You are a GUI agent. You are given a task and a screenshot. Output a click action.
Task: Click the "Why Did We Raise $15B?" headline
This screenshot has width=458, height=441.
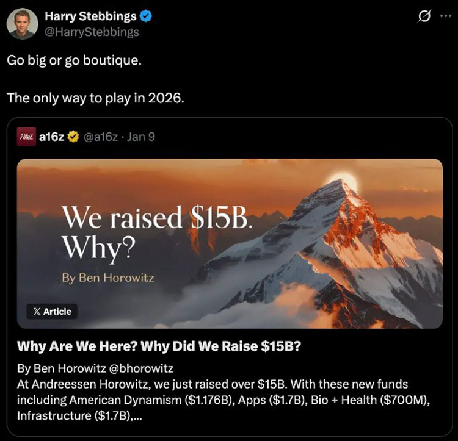tap(221, 346)
